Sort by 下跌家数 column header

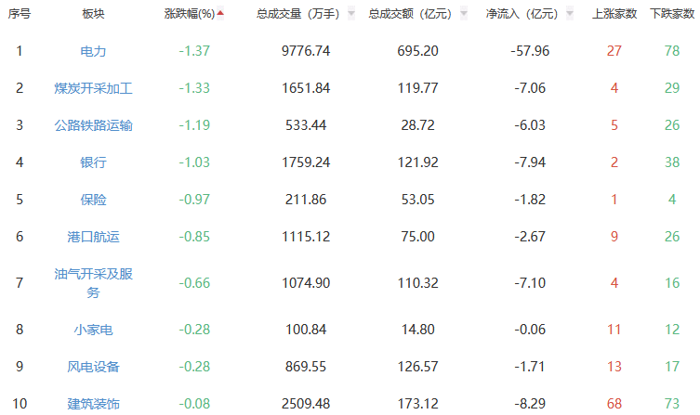tap(672, 14)
